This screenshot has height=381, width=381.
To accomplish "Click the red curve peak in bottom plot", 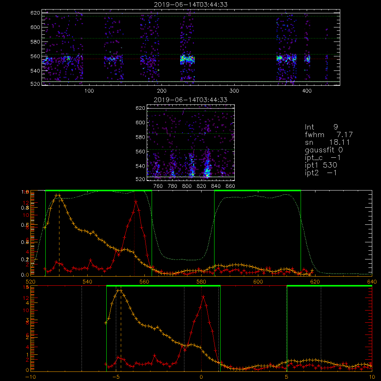I will click(x=203, y=297).
